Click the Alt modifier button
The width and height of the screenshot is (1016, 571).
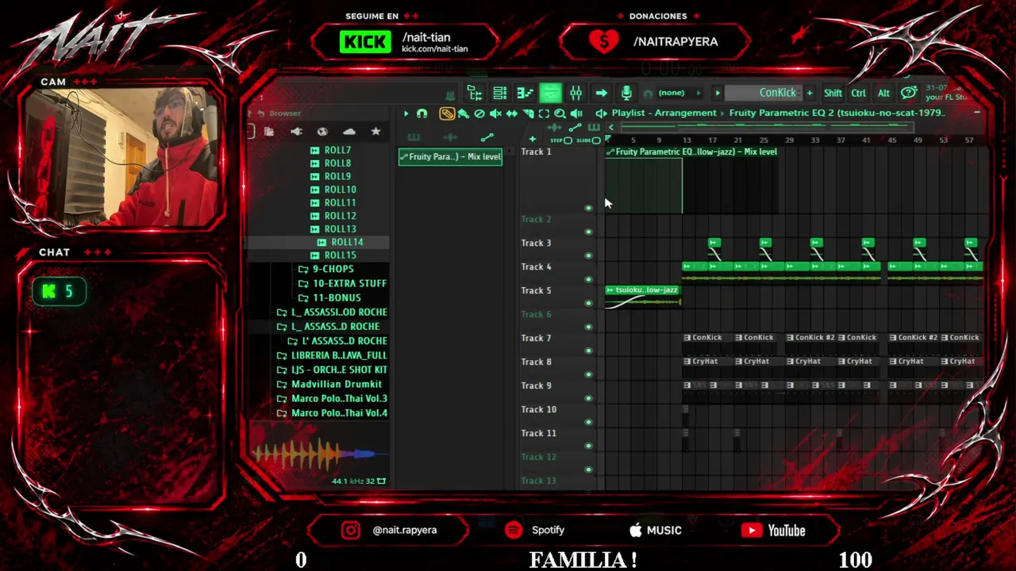tap(883, 93)
